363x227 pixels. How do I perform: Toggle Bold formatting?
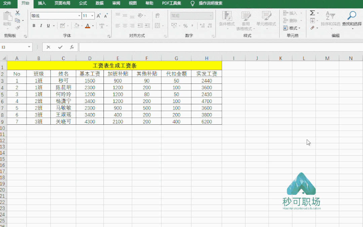coord(34,25)
